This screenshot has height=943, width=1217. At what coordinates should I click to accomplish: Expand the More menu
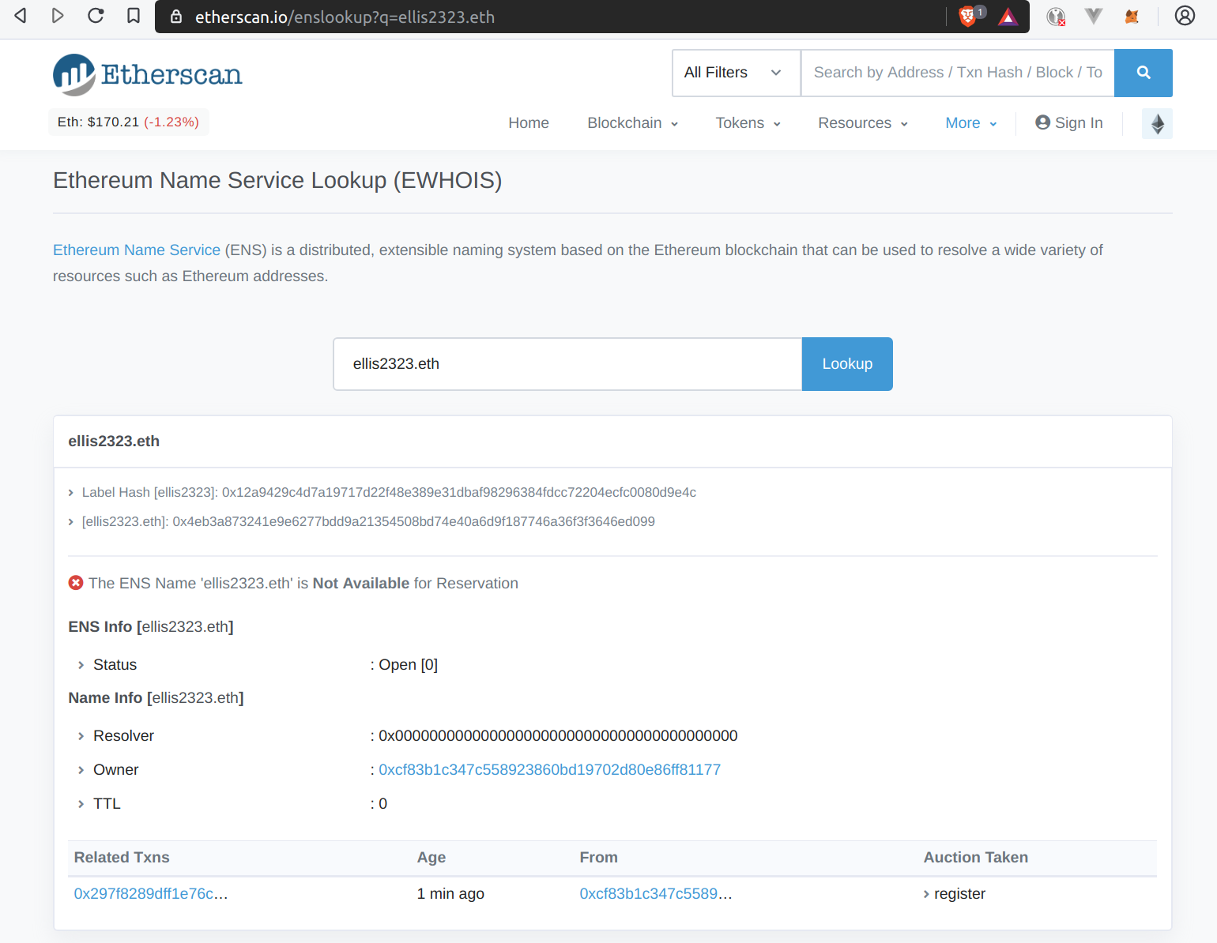pyautogui.click(x=971, y=123)
